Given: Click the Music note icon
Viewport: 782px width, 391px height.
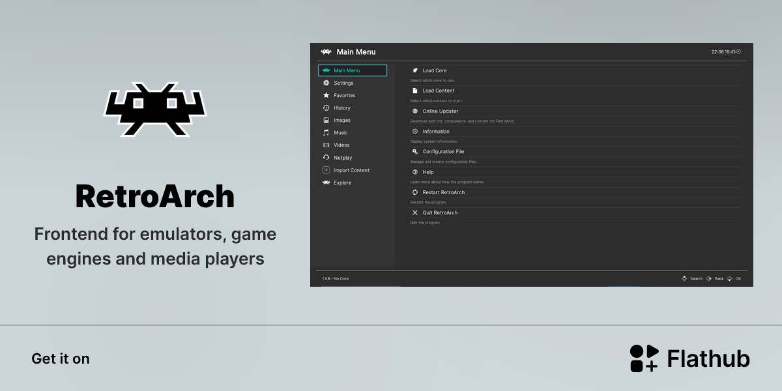Looking at the screenshot, I should pyautogui.click(x=326, y=133).
